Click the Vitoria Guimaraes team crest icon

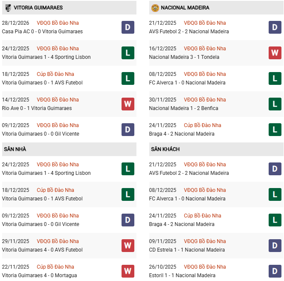[x=8, y=8]
